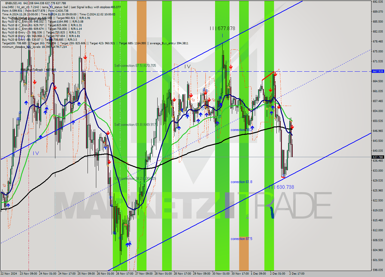
Task: Click the 'I I I 630.738' wave label
Action: (282, 187)
